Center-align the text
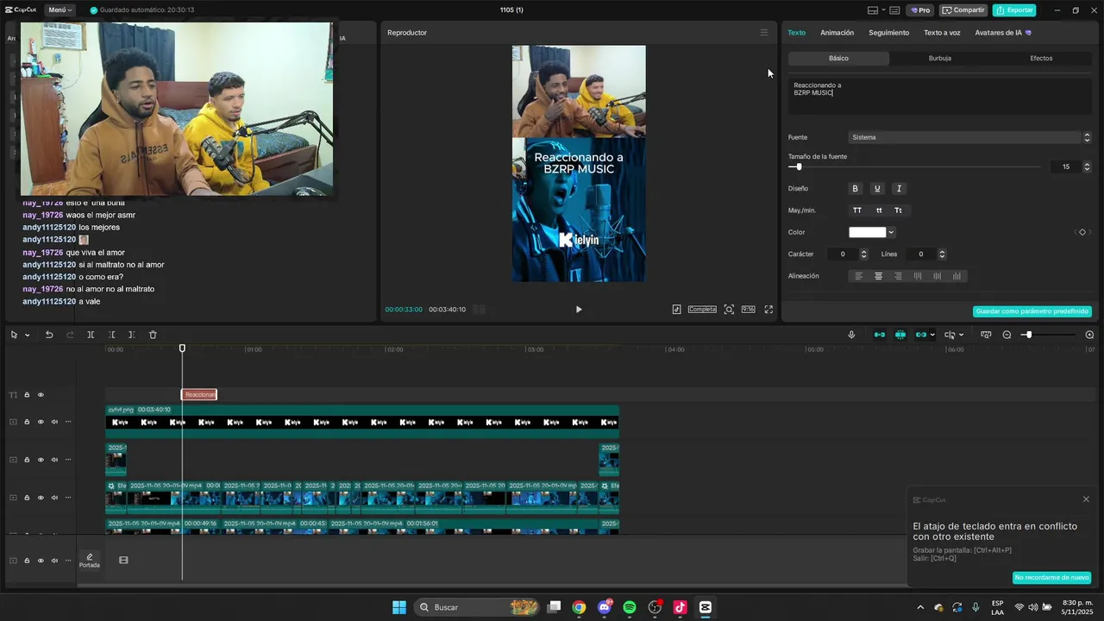1104x621 pixels. point(878,276)
